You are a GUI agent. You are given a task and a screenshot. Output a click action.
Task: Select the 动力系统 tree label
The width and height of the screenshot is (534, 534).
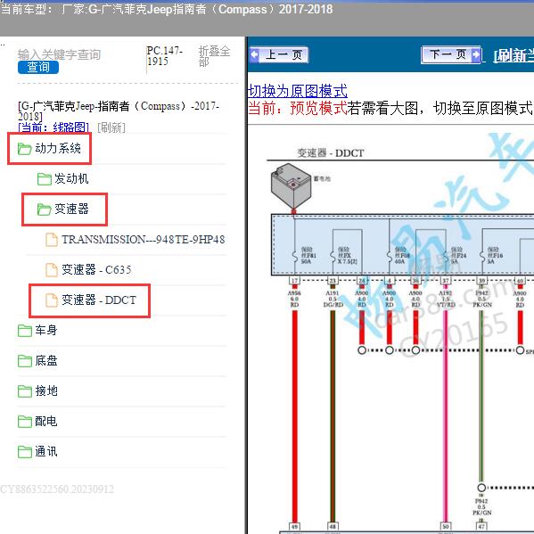[58, 149]
